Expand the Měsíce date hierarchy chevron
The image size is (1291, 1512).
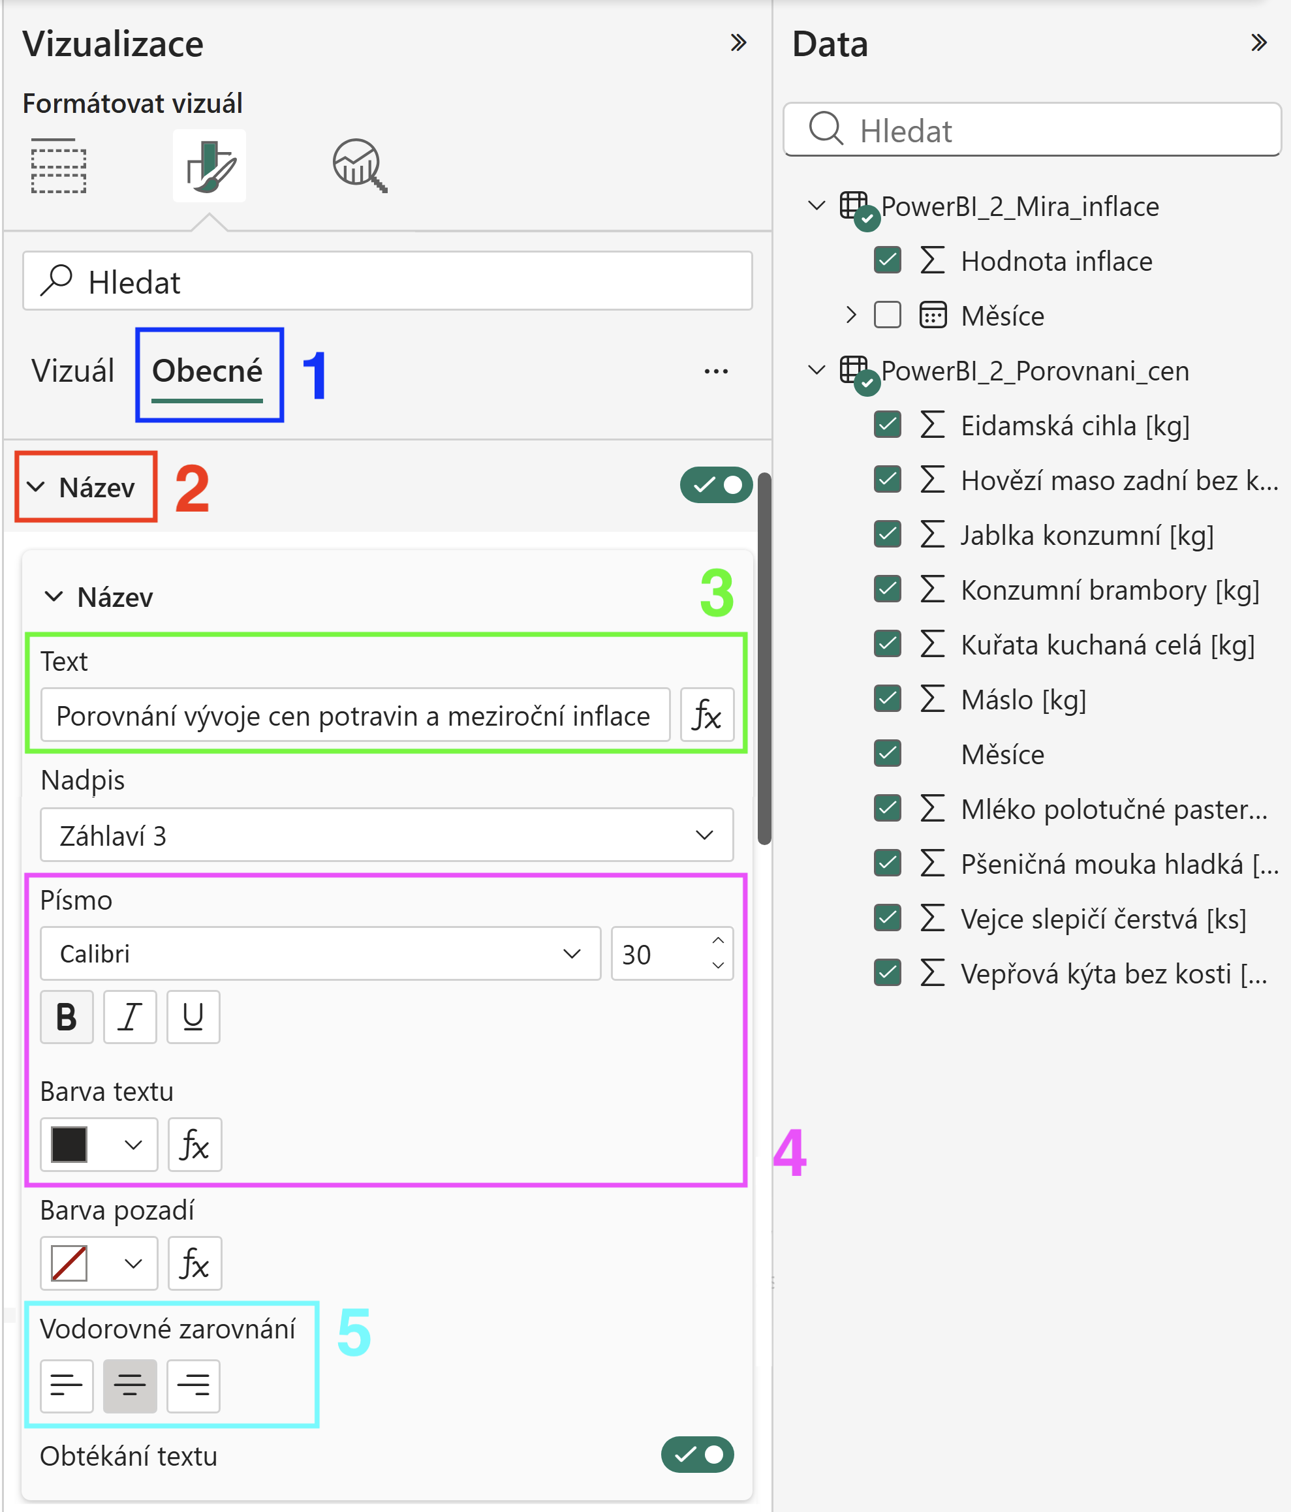851,315
